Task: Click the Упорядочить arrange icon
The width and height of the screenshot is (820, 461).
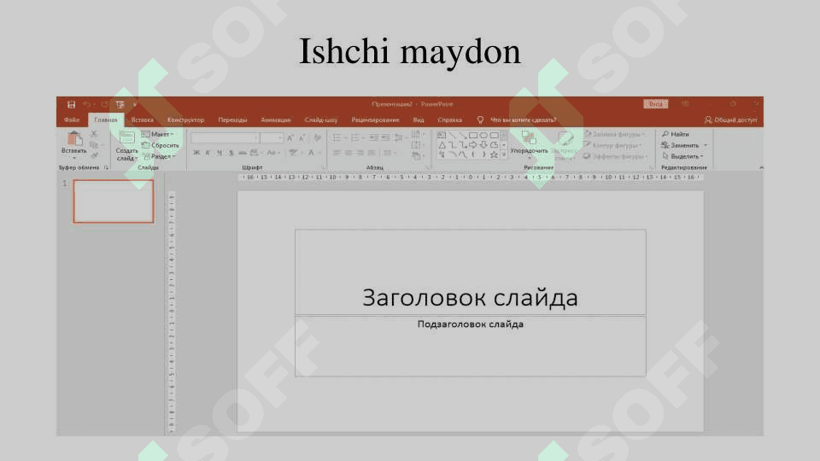Action: coord(529,138)
